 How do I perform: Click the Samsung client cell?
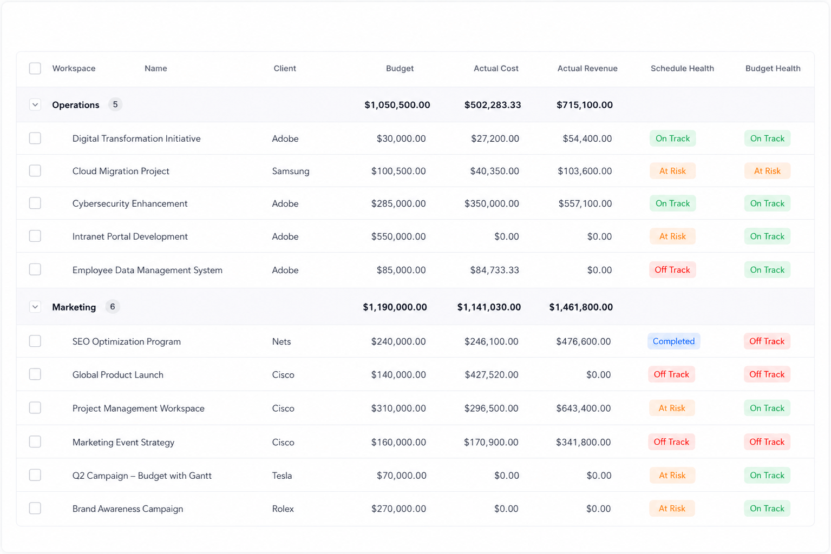click(291, 171)
